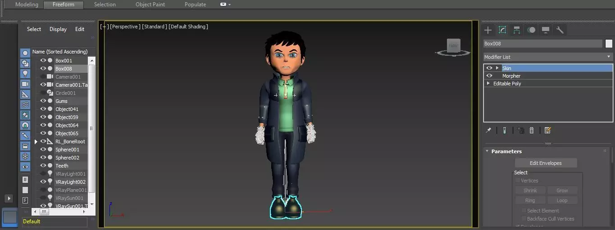Click the ViewCube in the viewport

[x=453, y=46]
